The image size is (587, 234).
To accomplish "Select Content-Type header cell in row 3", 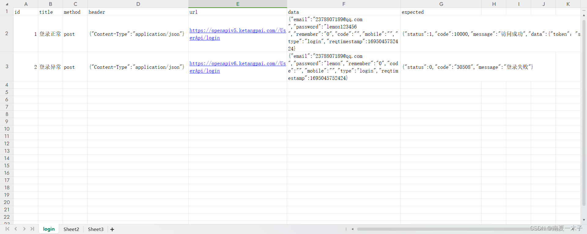I will (x=138, y=67).
